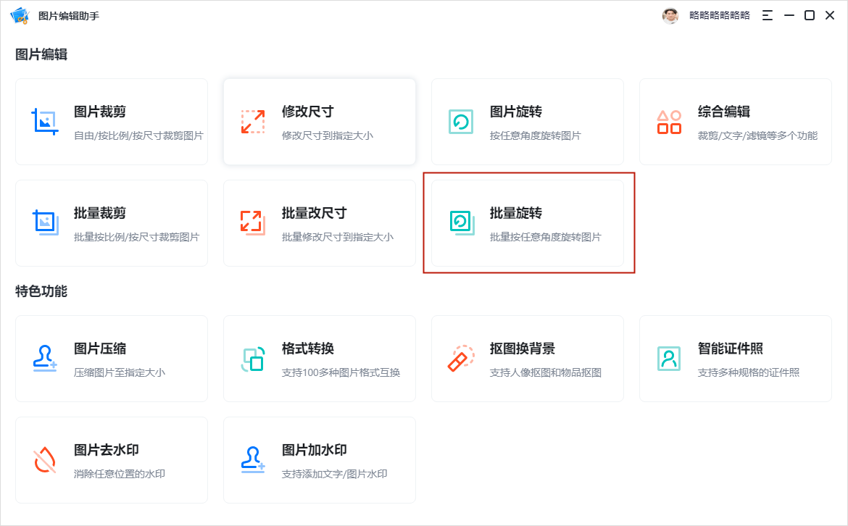Viewport: 848px width, 526px height.
Task: Click the 图片压缩 stamp icon
Action: pos(45,359)
